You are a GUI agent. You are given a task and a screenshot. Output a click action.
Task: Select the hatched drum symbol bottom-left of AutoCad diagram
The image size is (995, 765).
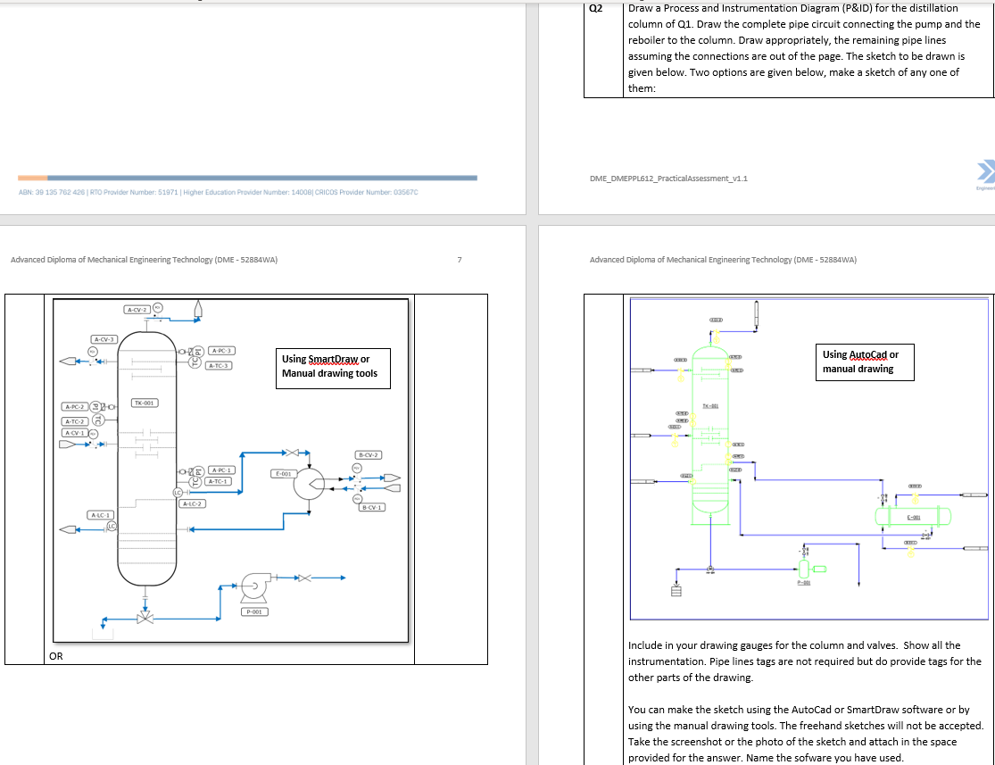pos(676,591)
